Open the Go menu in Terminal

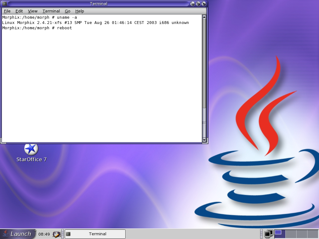(67, 11)
